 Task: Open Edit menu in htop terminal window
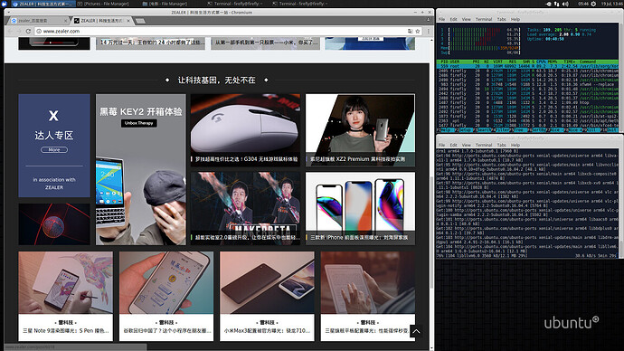(454, 19)
